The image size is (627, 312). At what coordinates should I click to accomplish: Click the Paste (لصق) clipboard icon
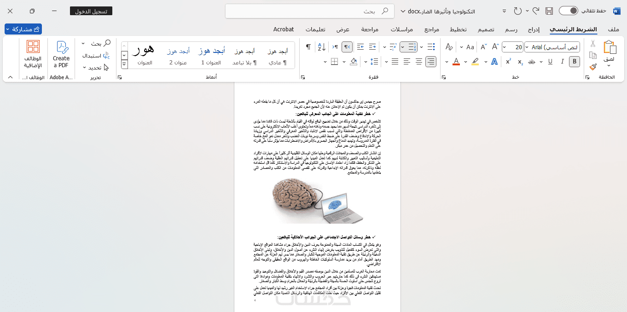(610, 48)
